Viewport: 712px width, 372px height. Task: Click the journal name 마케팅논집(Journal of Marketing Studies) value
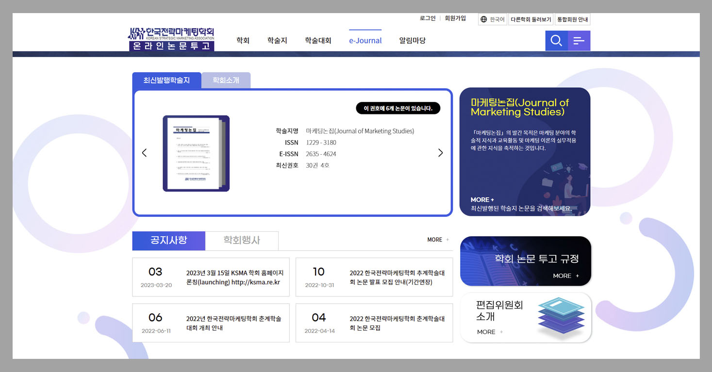[360, 131]
